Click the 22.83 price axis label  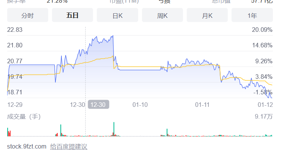coord(15,30)
